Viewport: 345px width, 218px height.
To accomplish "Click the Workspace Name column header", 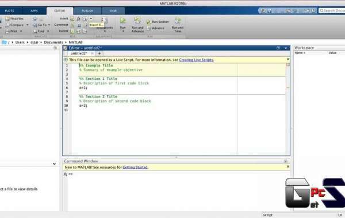I will 300,53.
